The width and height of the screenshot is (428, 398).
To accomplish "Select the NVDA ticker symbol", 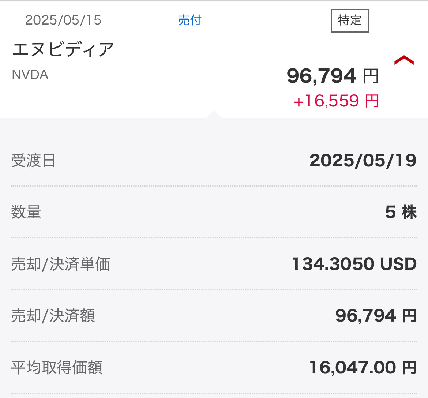I will [30, 75].
